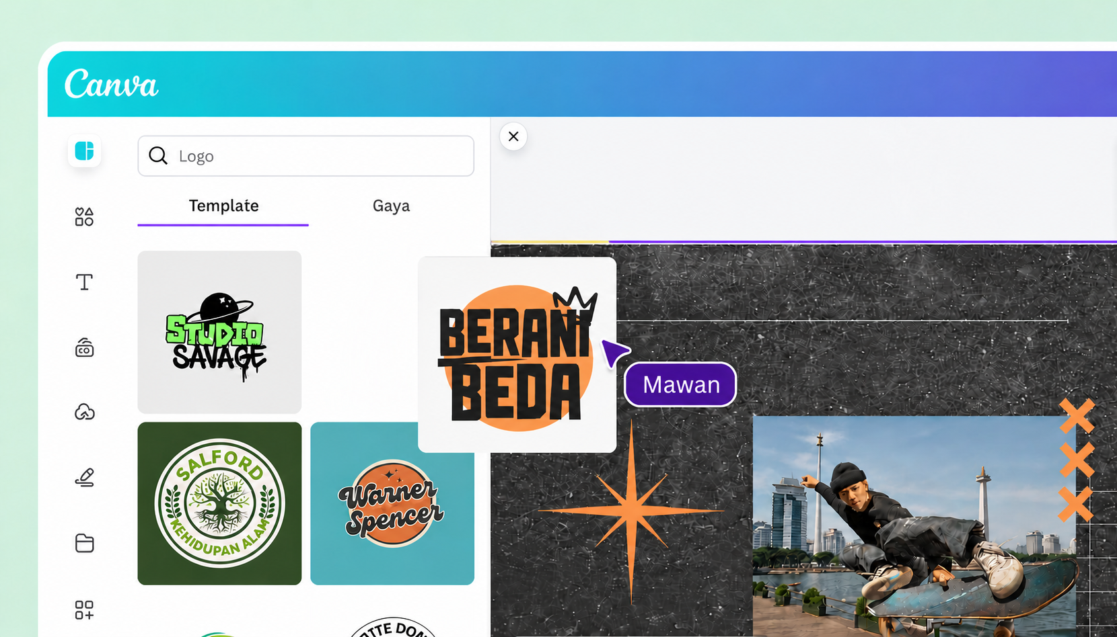Open the Uploads cloud icon
The image size is (1117, 637).
84,411
